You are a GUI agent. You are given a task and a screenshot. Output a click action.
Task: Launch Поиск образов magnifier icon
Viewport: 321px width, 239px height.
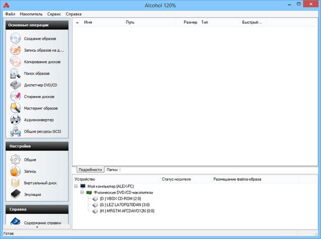point(15,73)
